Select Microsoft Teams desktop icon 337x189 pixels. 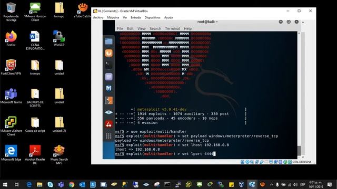pyautogui.click(x=11, y=96)
